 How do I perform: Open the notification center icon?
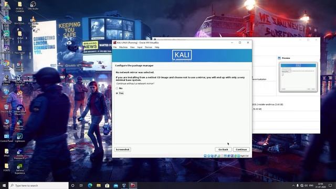click(x=330, y=185)
